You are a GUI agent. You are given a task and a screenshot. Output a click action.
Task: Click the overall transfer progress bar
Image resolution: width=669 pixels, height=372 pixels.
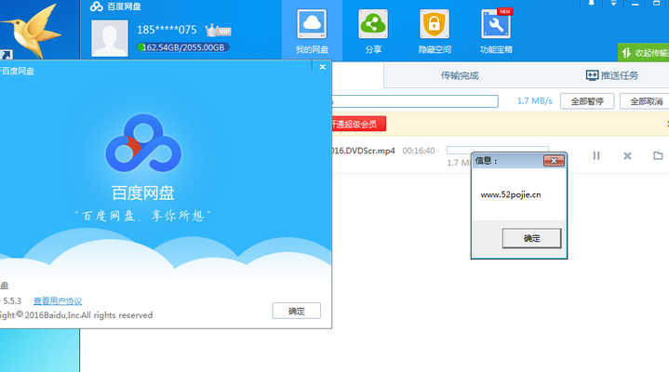[415, 101]
